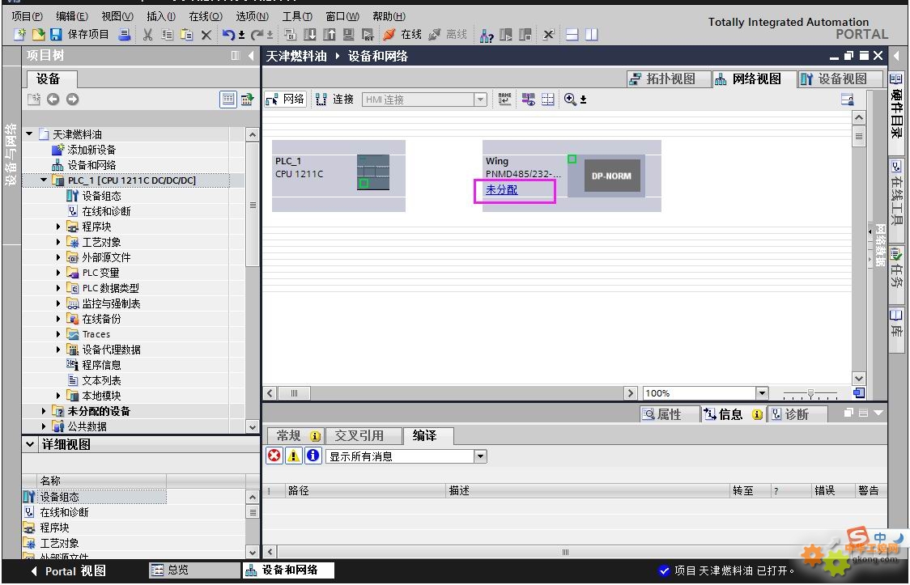Cut selection with the scissors icon
Viewport: 910px width, 585px height.
[148, 35]
